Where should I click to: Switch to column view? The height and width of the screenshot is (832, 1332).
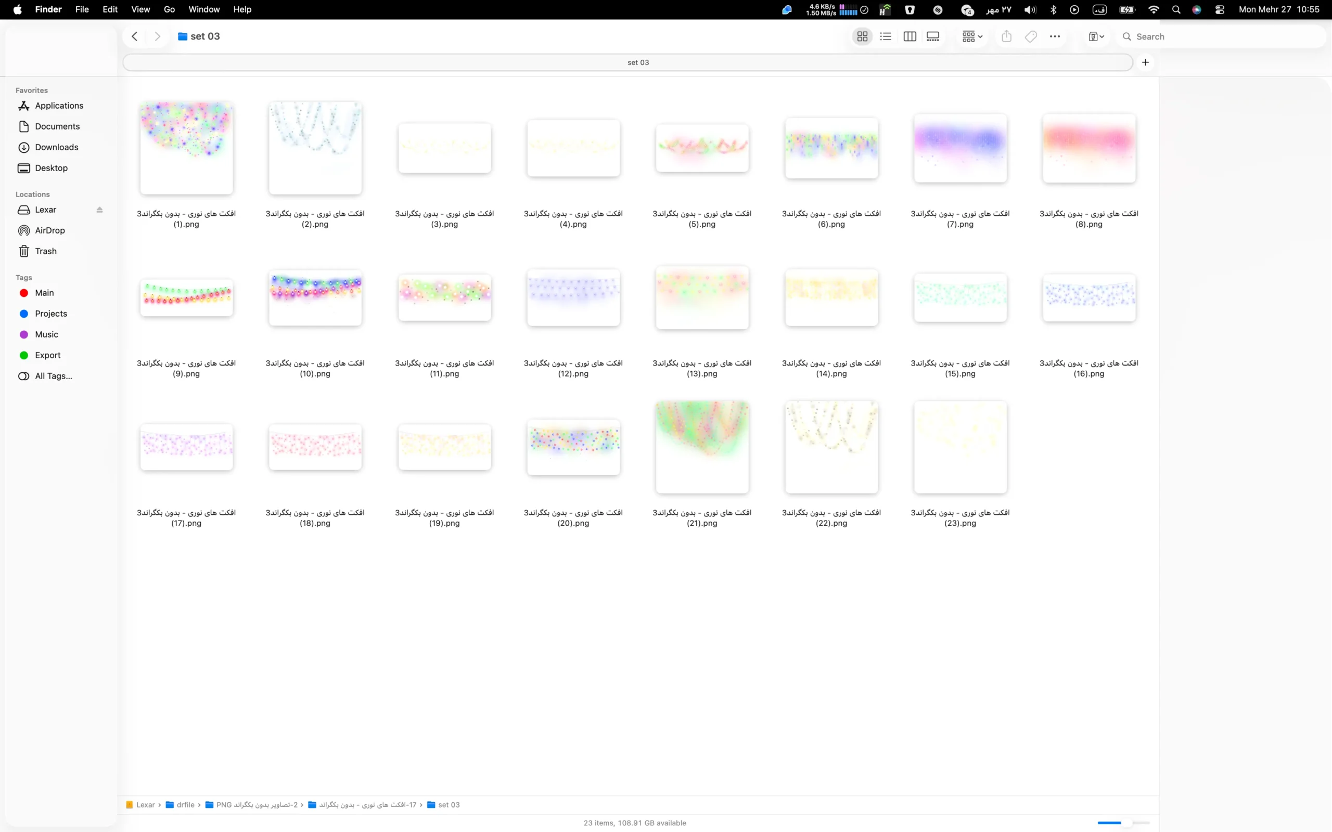910,36
